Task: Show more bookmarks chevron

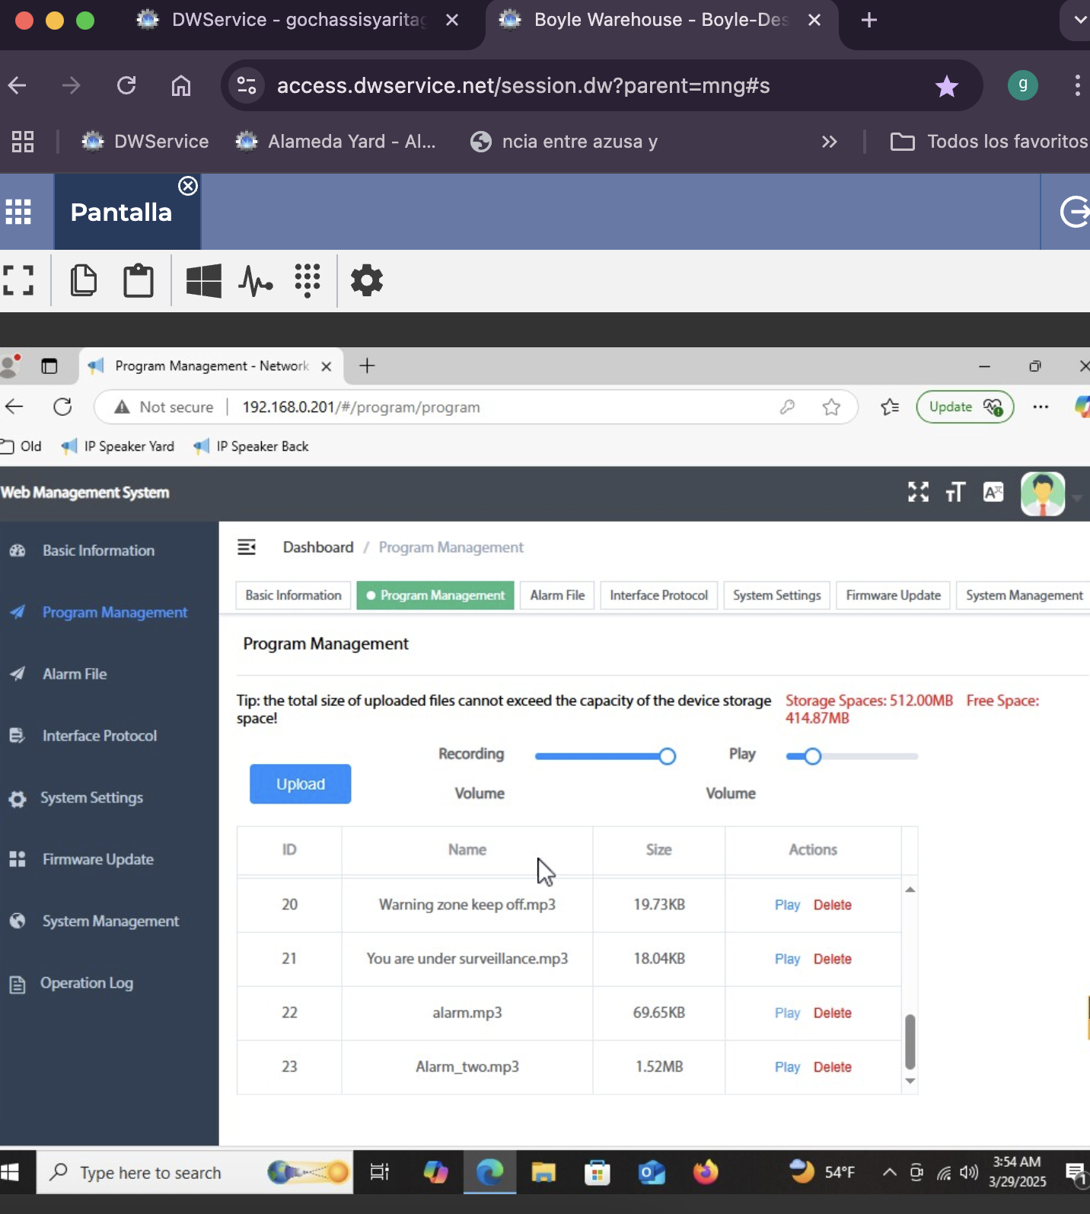Action: (x=829, y=142)
